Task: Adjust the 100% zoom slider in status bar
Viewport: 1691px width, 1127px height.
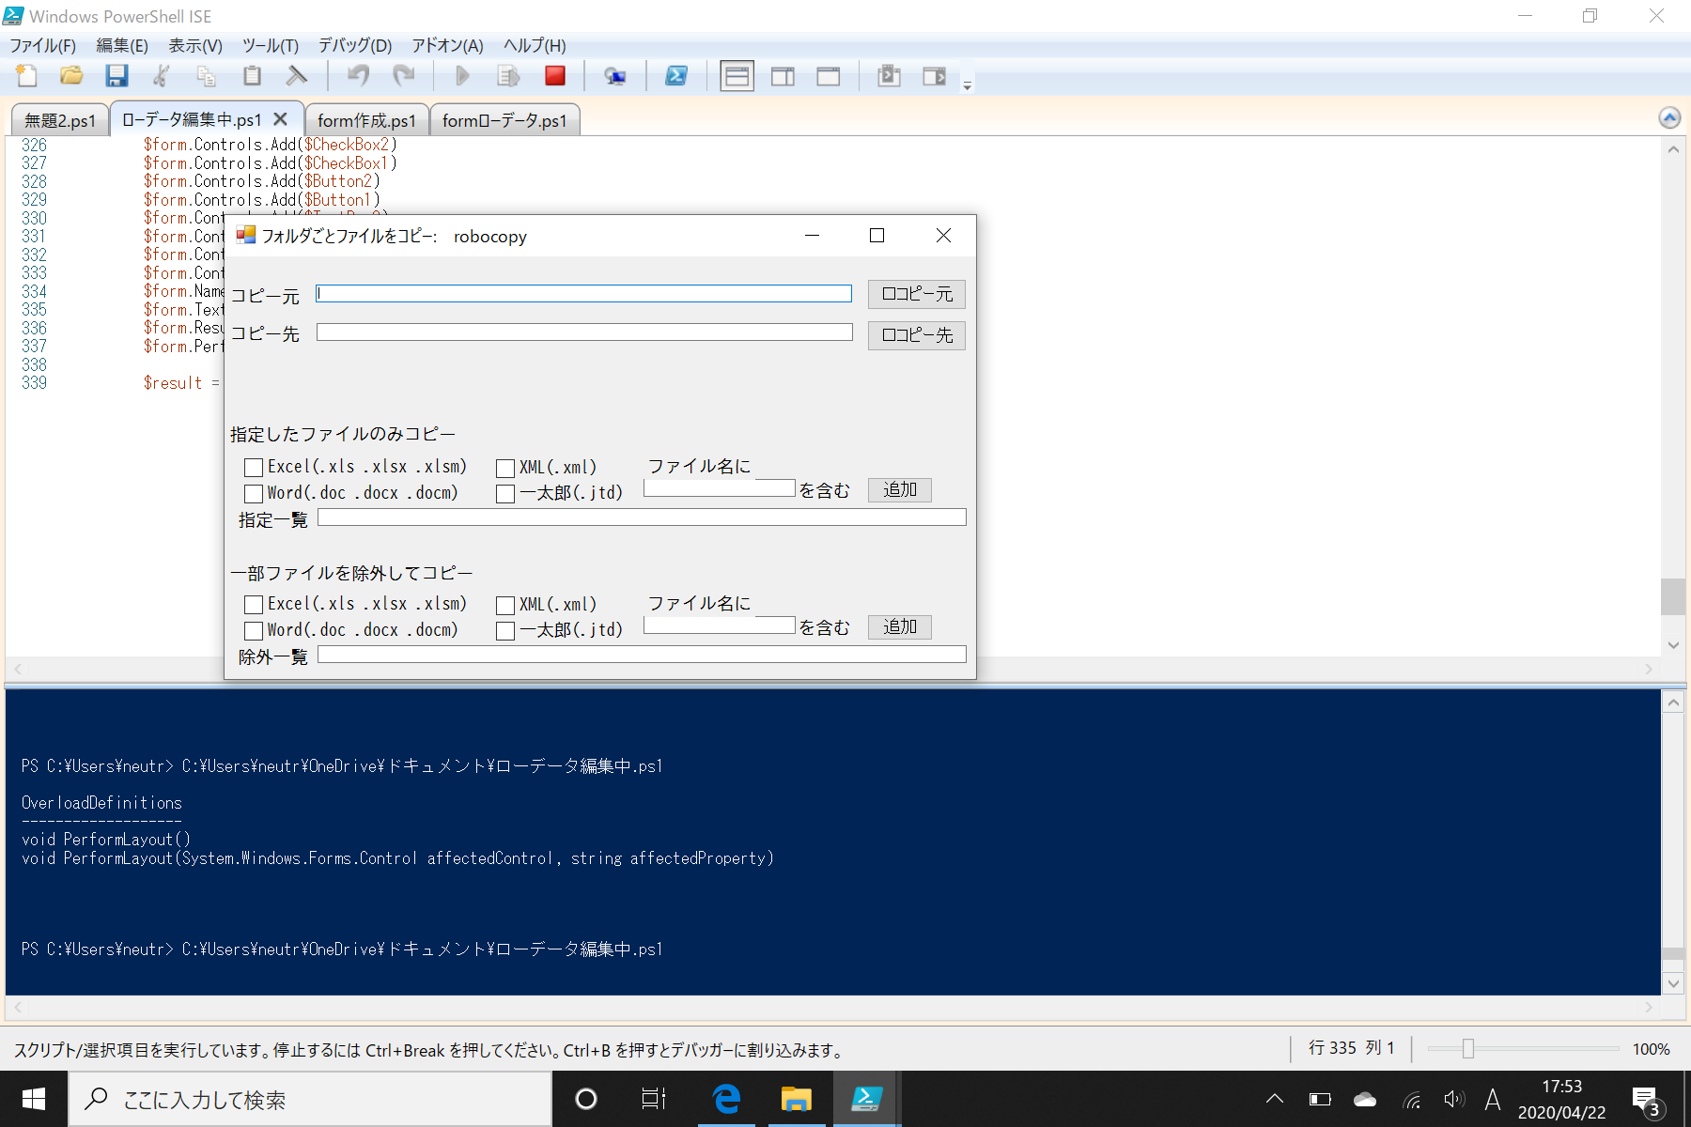Action: coord(1468,1049)
